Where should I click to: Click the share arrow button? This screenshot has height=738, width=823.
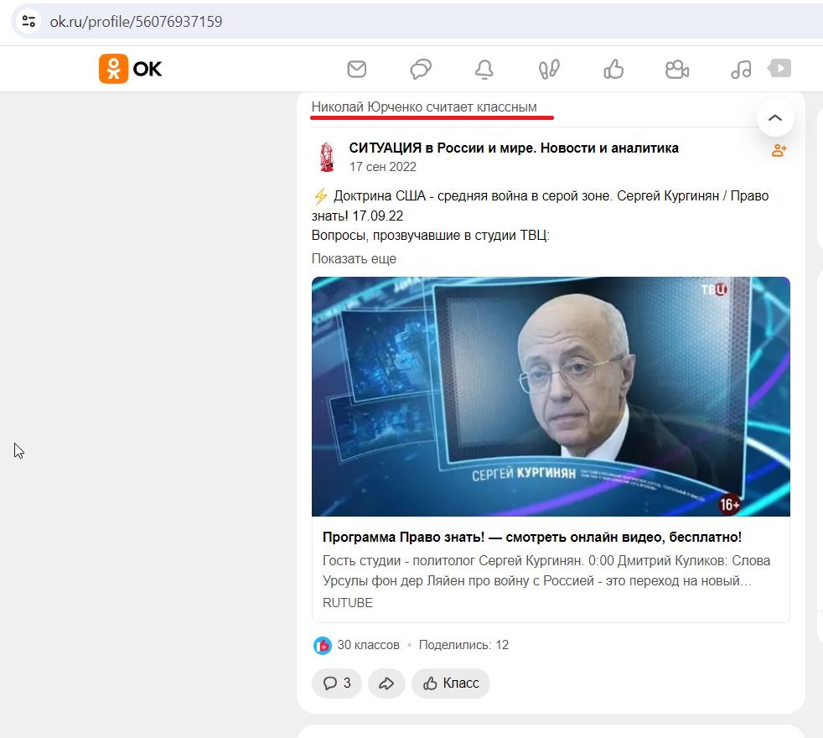386,683
